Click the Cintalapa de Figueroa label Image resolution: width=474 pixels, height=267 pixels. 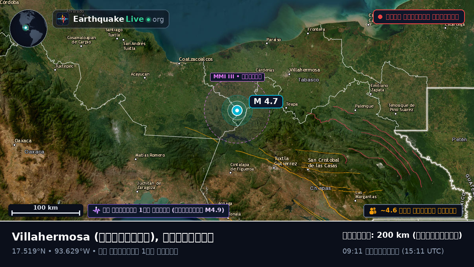click(x=242, y=167)
